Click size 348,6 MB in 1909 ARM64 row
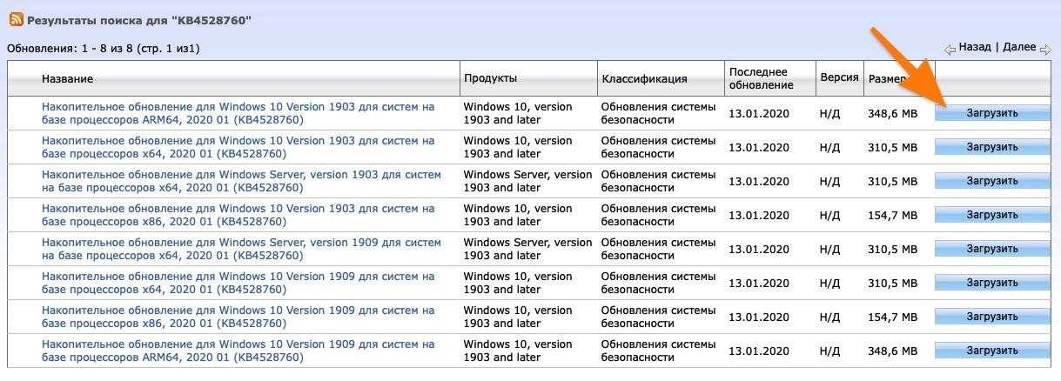The height and width of the screenshot is (381, 1061). (x=892, y=351)
